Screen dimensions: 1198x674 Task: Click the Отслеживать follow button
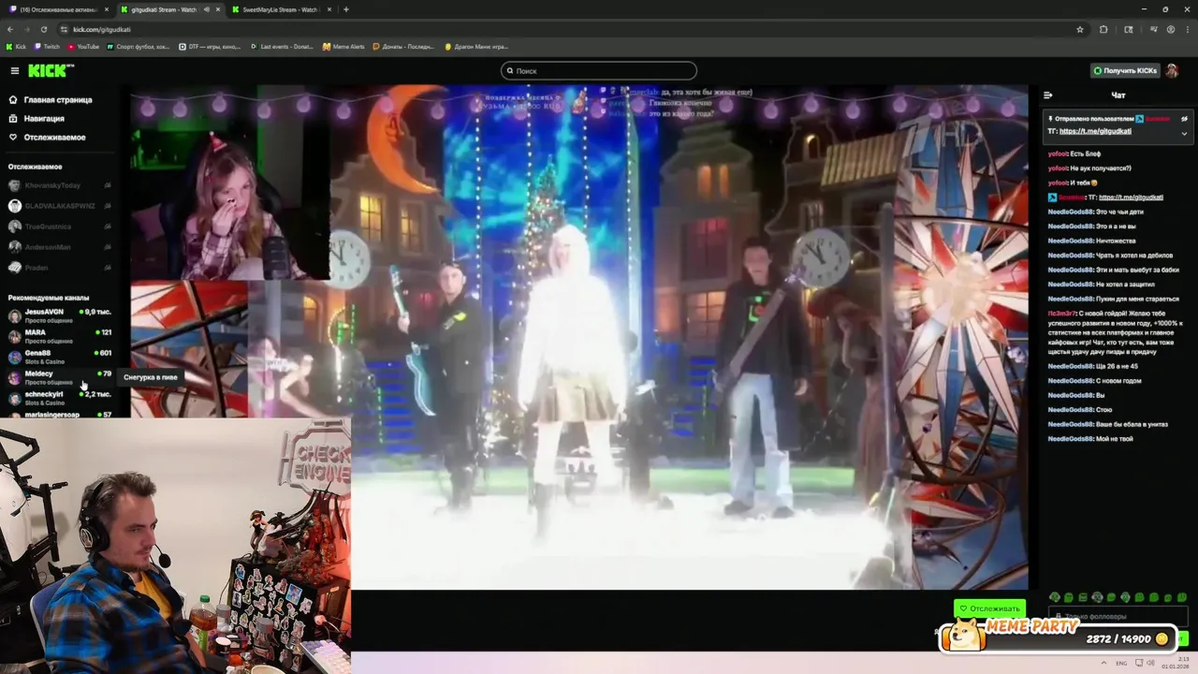[989, 608]
